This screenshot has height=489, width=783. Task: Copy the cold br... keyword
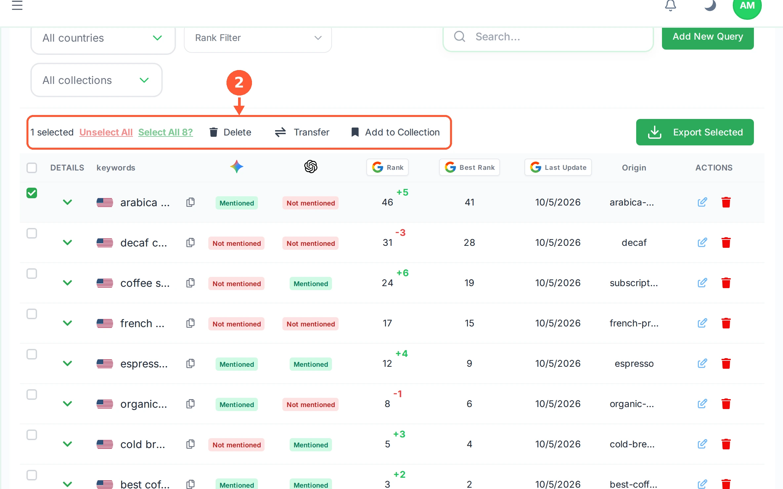coord(190,444)
